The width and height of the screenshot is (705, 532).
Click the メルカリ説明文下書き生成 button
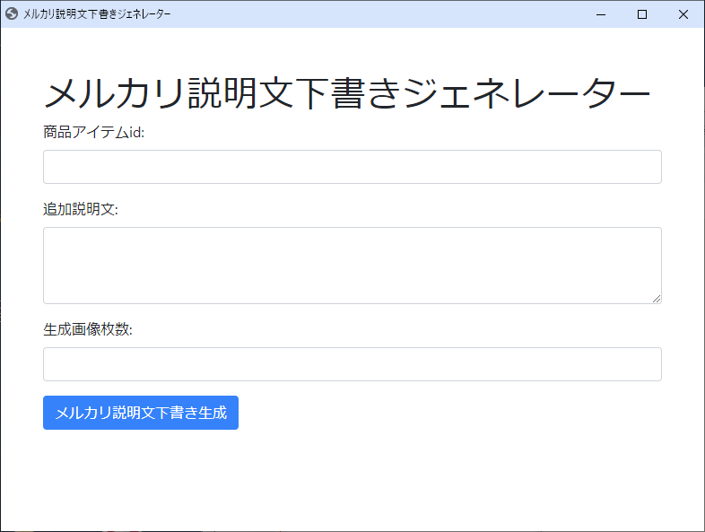coord(141,413)
